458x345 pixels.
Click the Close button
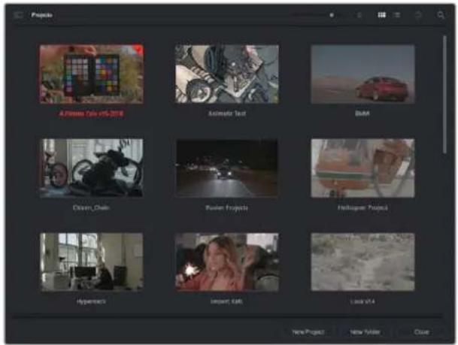421,332
